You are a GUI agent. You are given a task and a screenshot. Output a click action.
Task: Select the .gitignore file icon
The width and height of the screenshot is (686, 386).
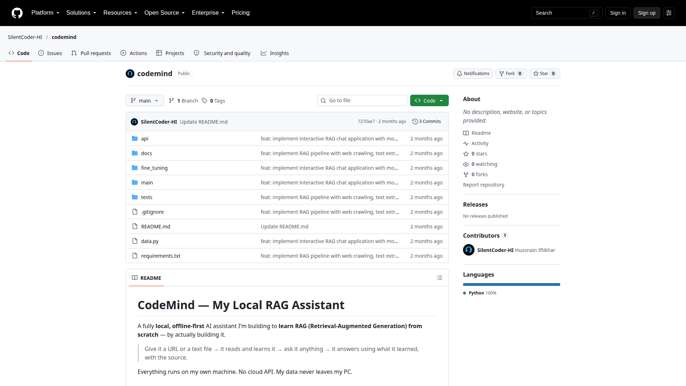[x=135, y=212]
